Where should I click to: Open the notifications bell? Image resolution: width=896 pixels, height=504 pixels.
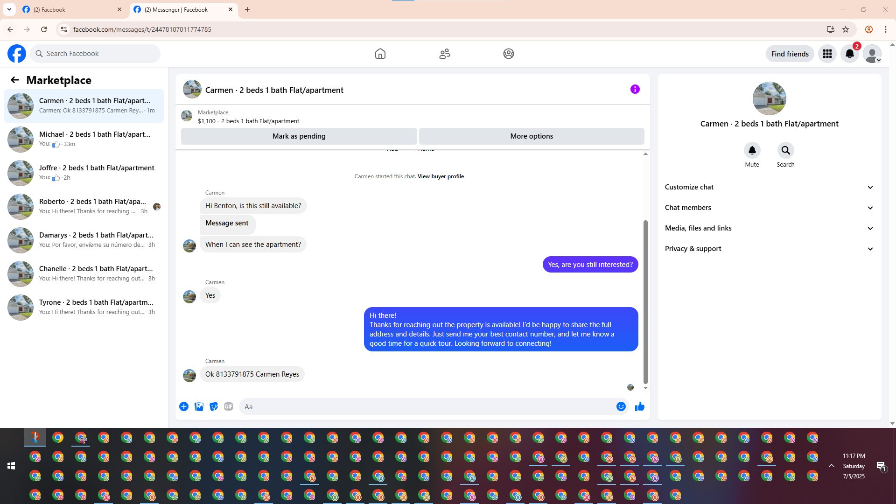pos(849,54)
